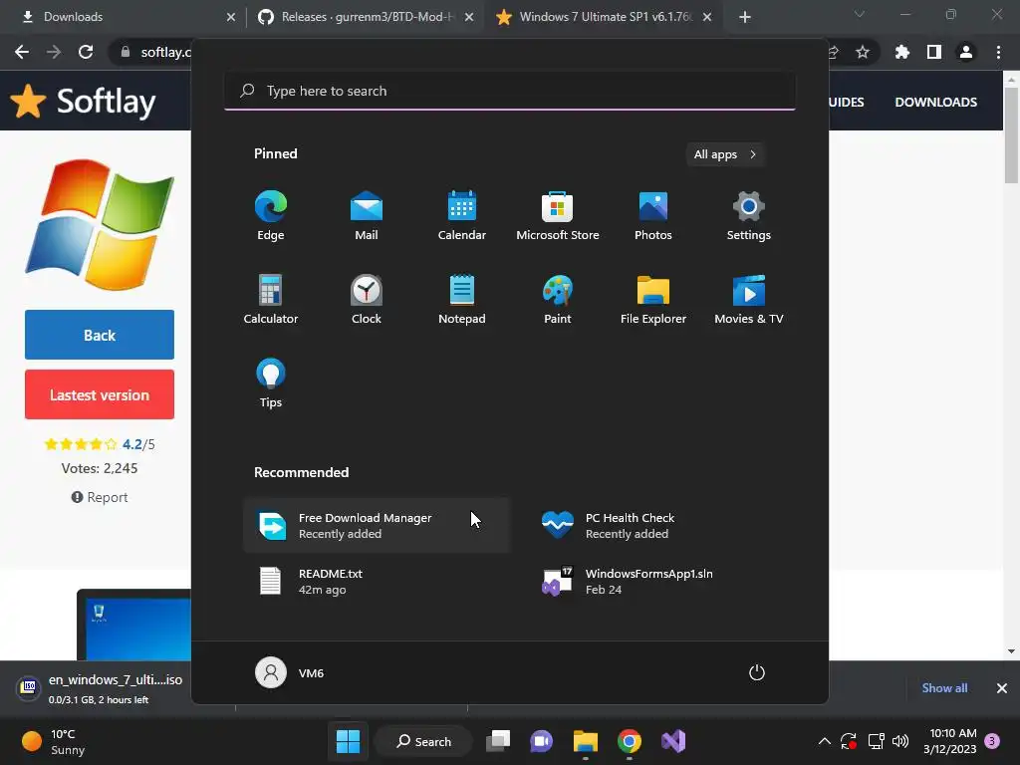Close the Chrome downloads bar
The width and height of the screenshot is (1020, 765).
(1002, 688)
